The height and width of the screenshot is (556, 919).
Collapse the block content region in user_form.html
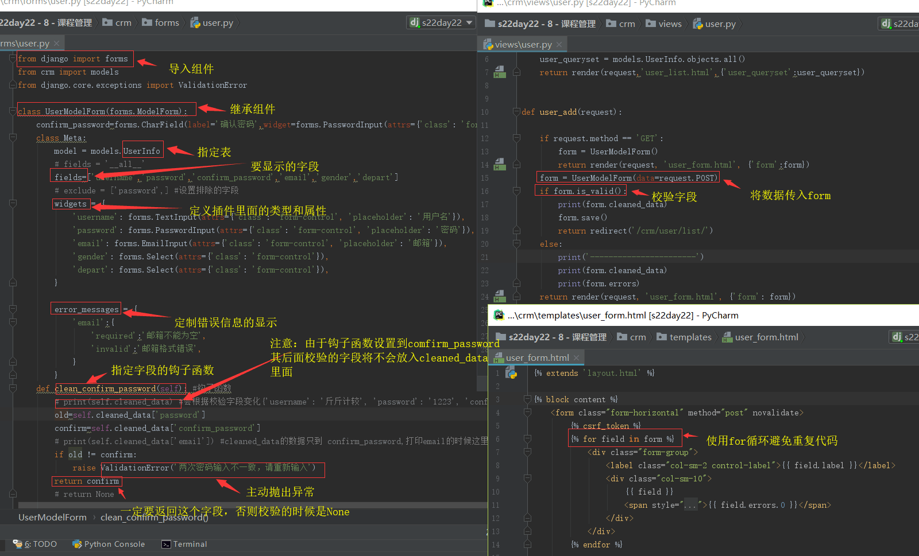pyautogui.click(x=528, y=399)
